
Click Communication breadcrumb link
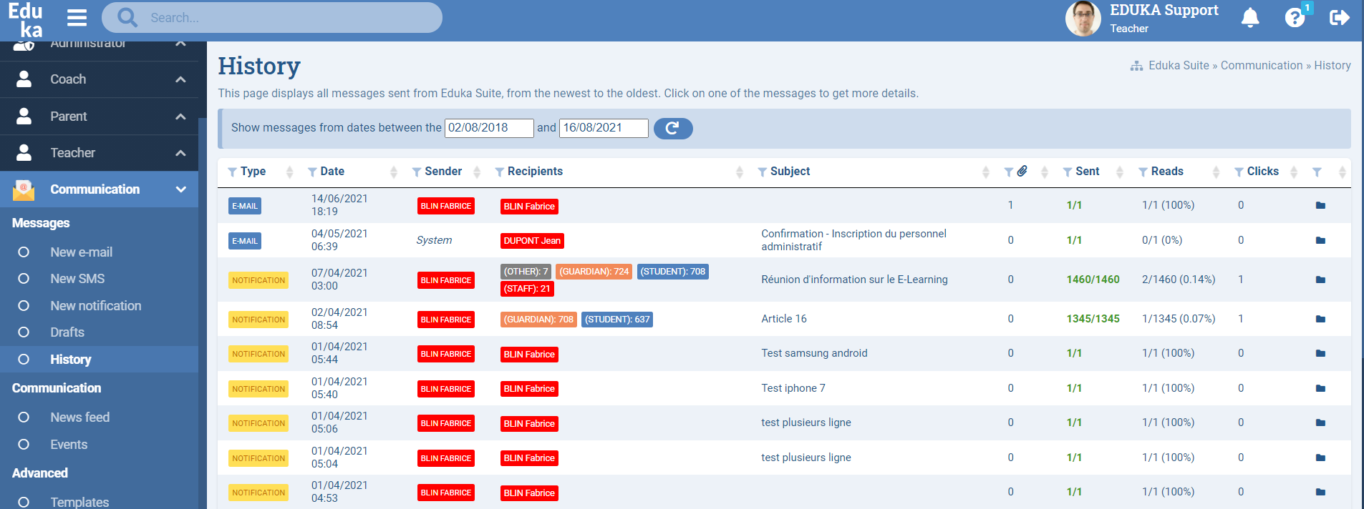point(1262,66)
